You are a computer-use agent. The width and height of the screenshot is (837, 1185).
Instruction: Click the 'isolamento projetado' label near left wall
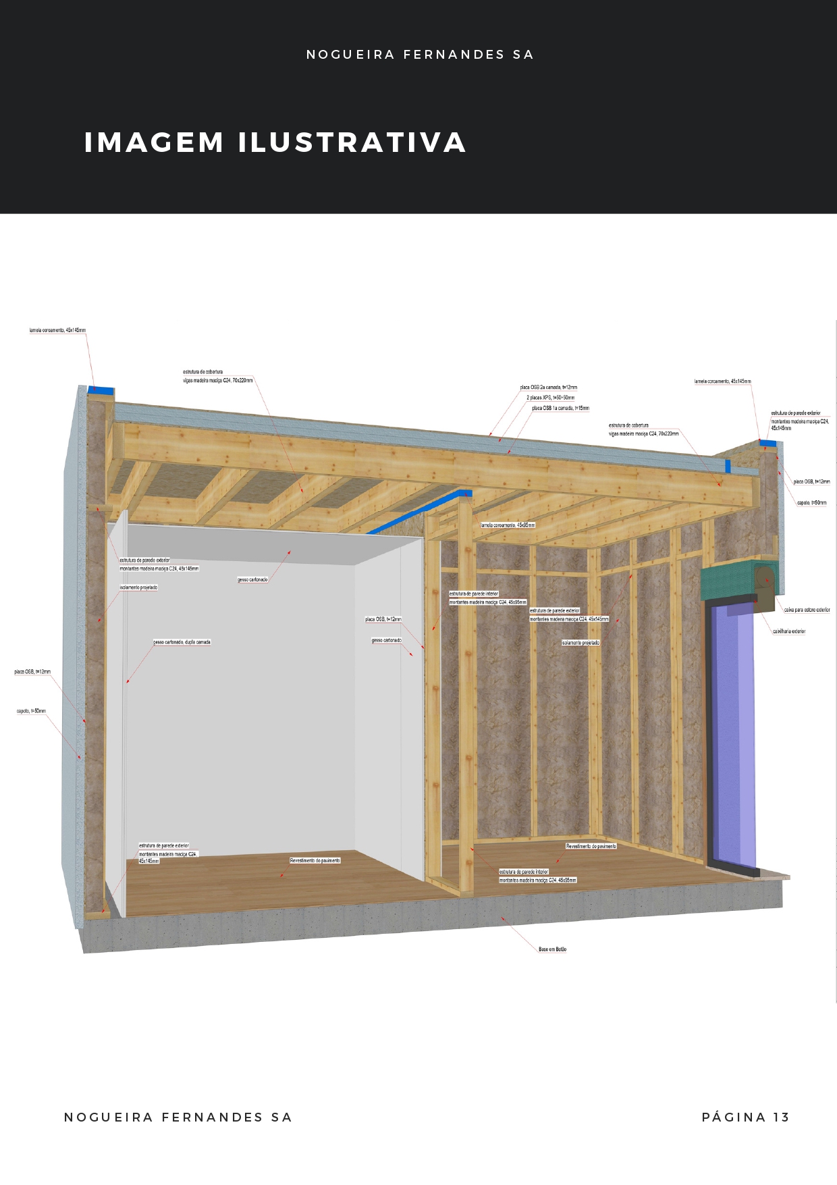click(139, 587)
